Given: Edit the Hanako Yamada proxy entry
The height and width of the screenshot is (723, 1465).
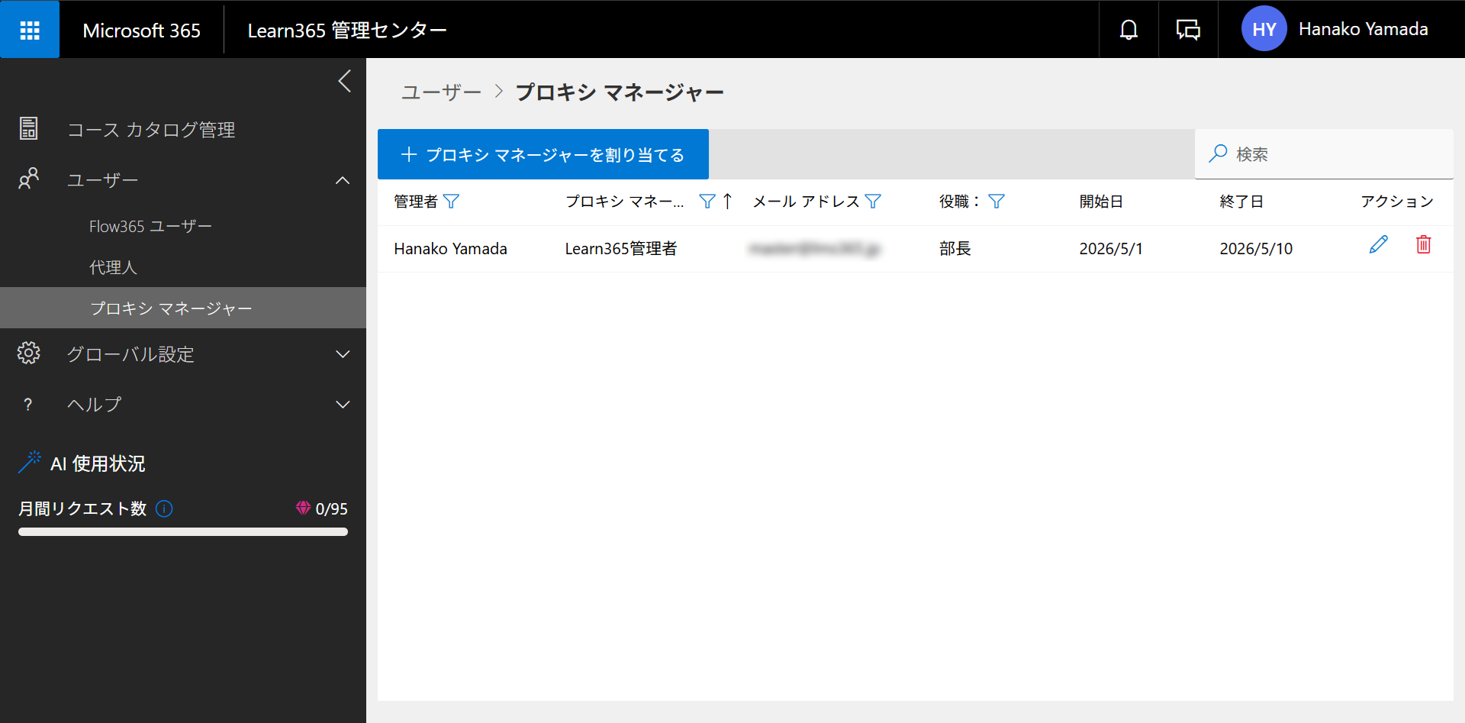Looking at the screenshot, I should pos(1378,245).
